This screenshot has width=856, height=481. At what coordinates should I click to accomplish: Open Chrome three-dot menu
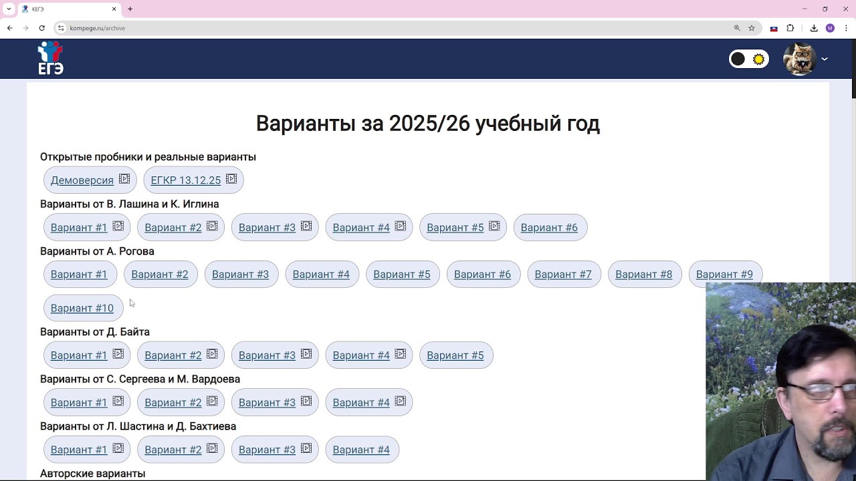tap(846, 28)
